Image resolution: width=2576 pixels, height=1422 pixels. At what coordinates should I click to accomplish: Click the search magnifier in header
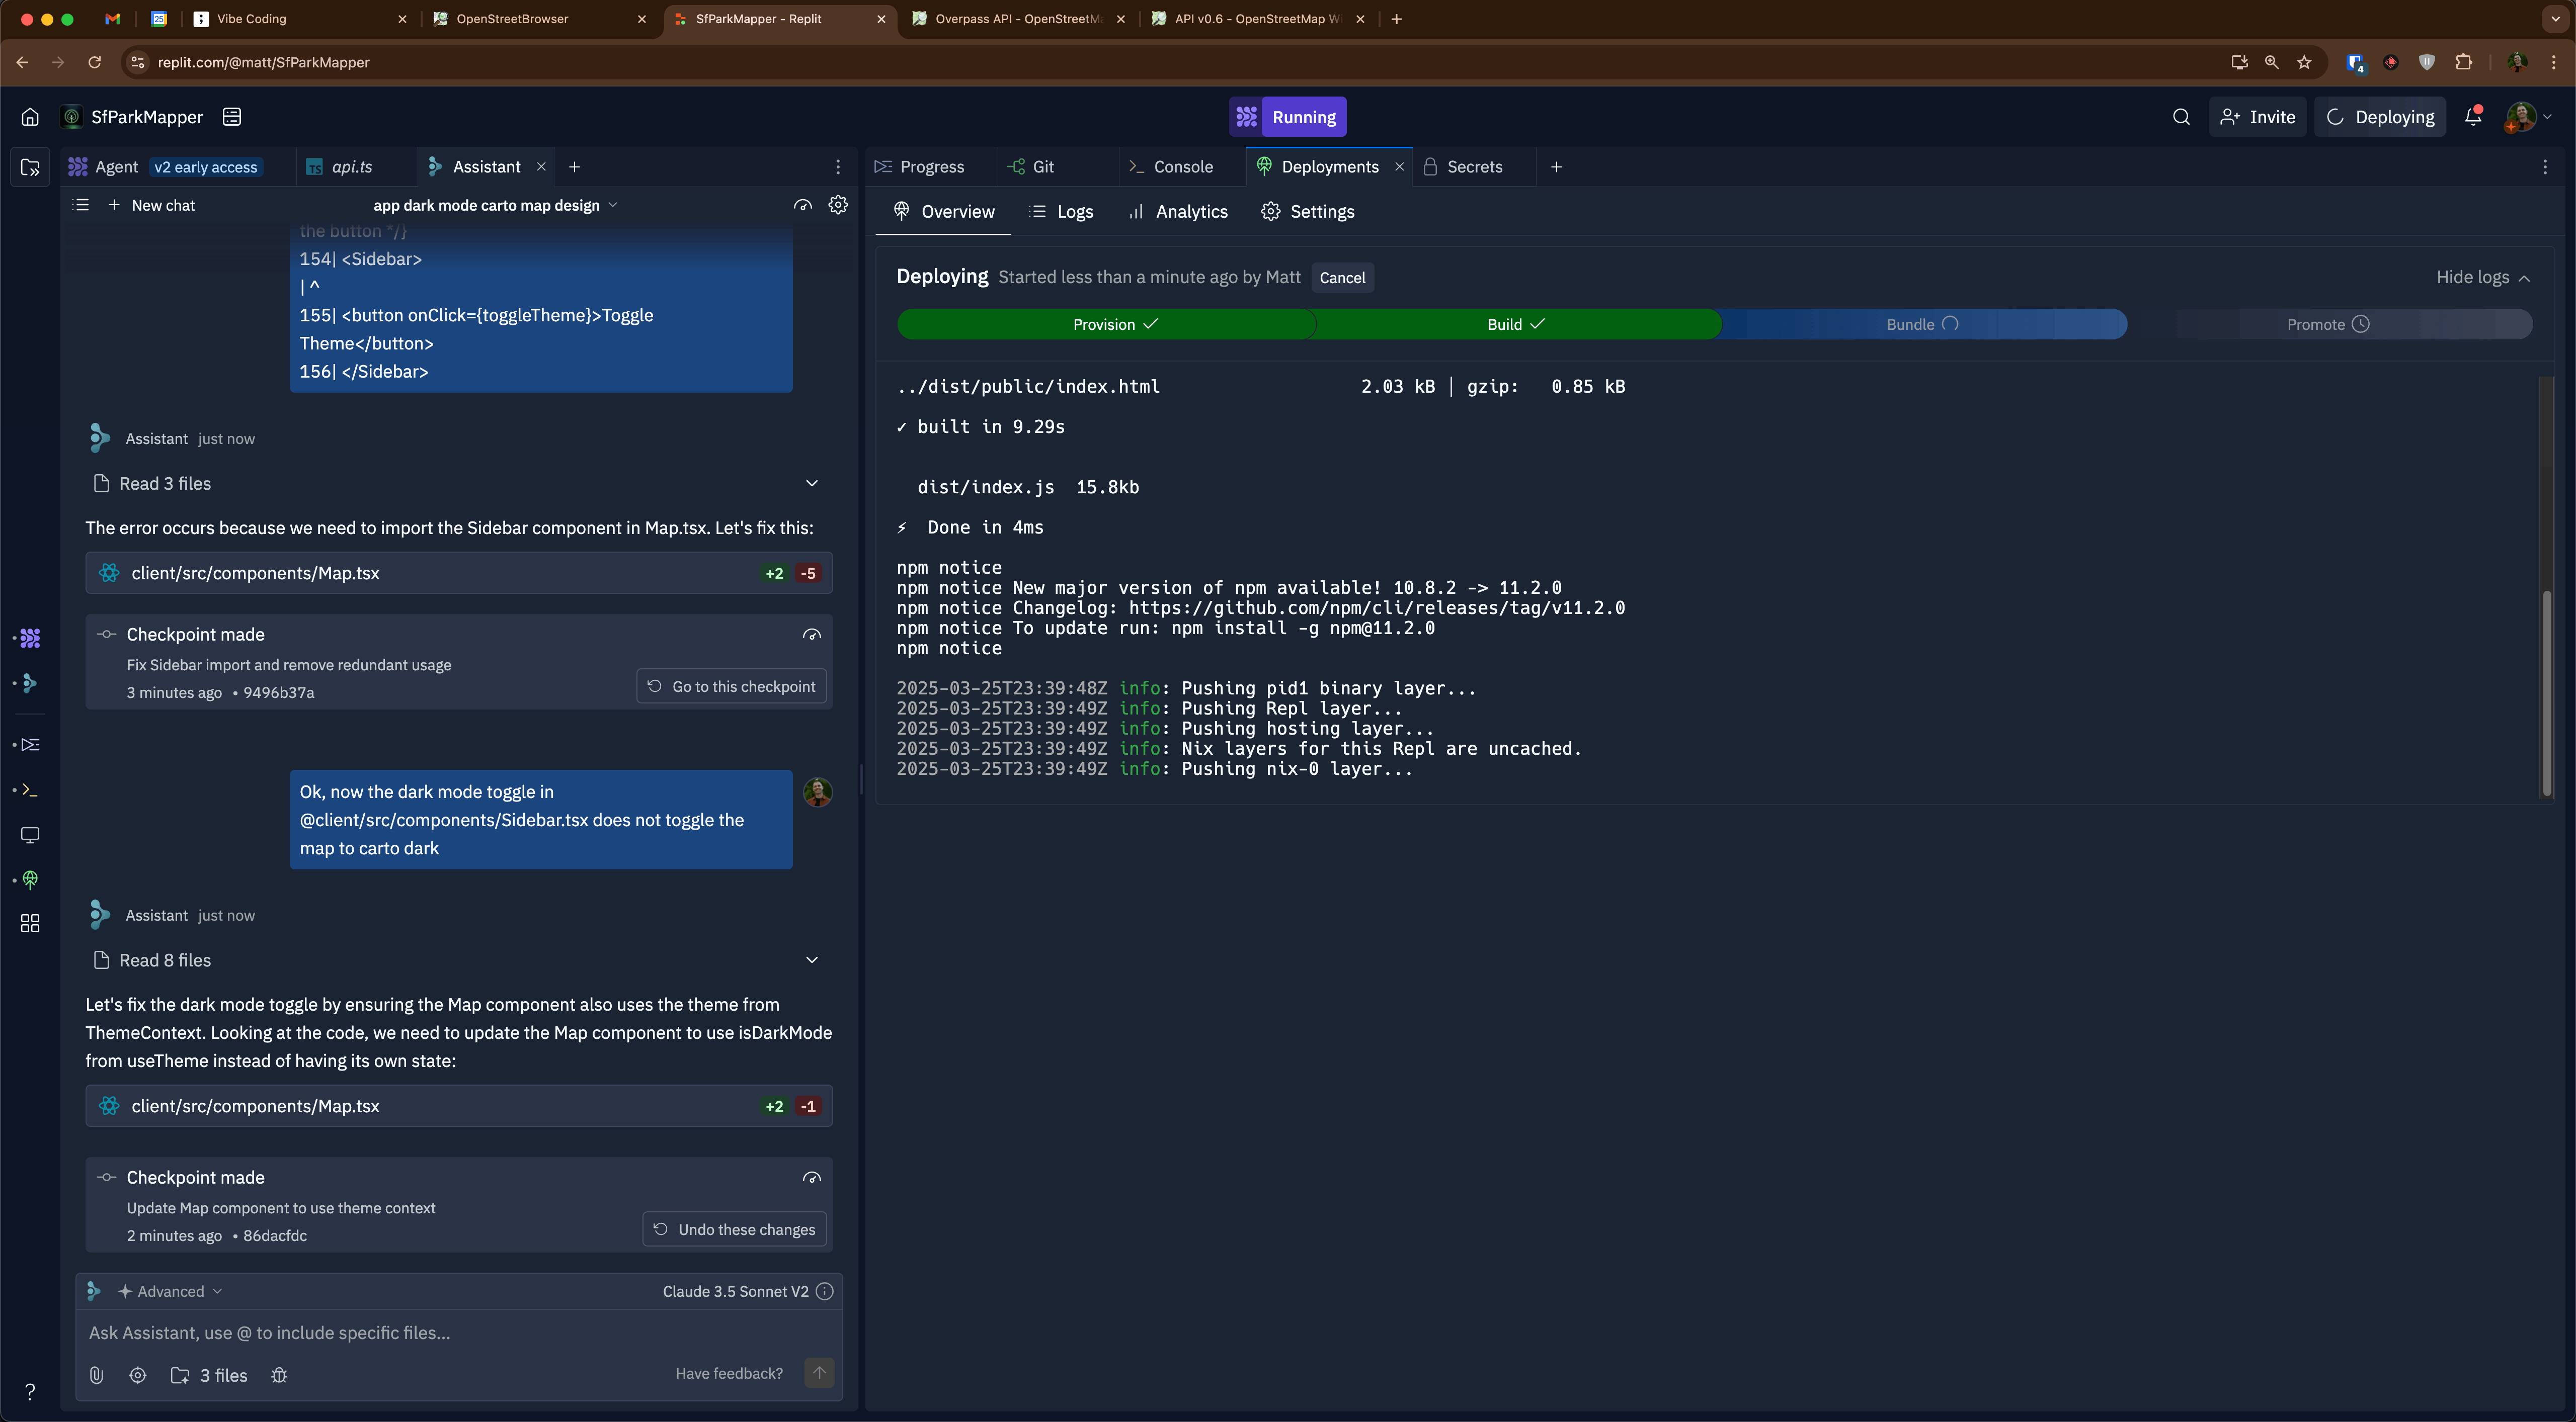click(x=2181, y=117)
